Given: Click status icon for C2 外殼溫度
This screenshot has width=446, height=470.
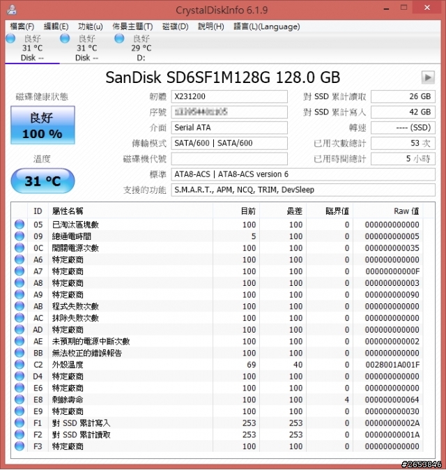Looking at the screenshot, I should [x=20, y=365].
